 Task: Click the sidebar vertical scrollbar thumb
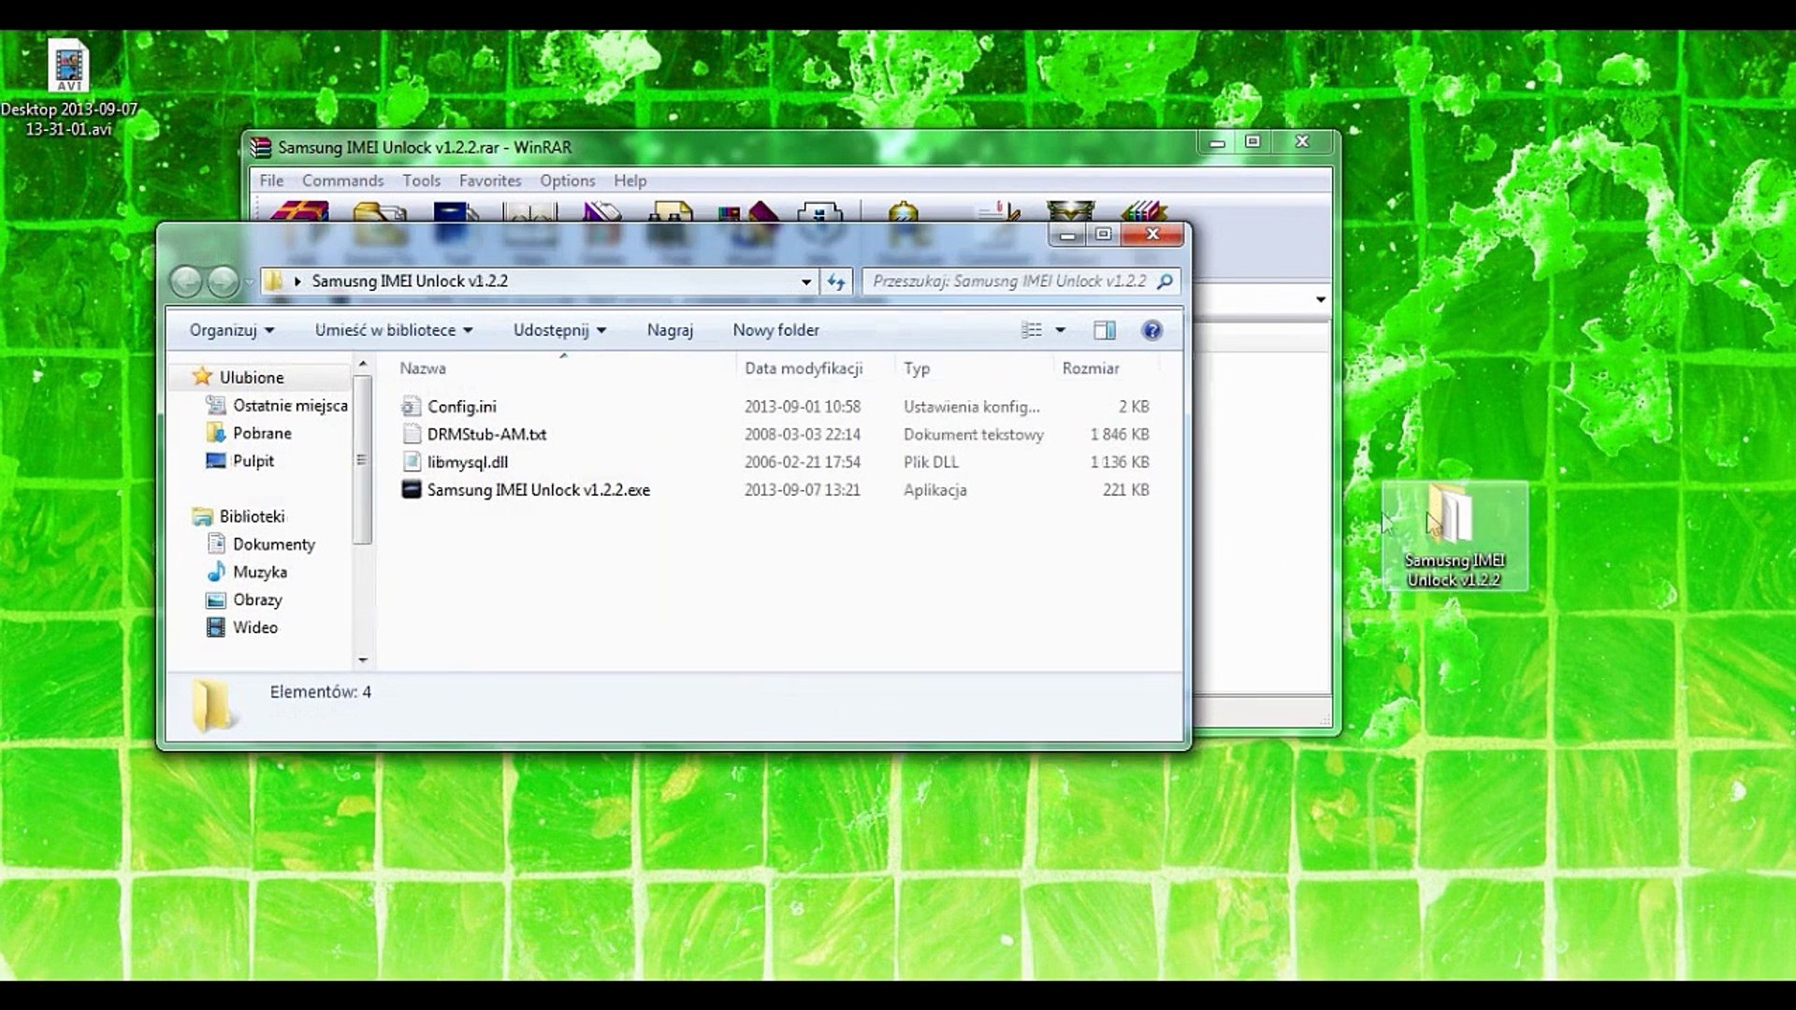pos(362,460)
